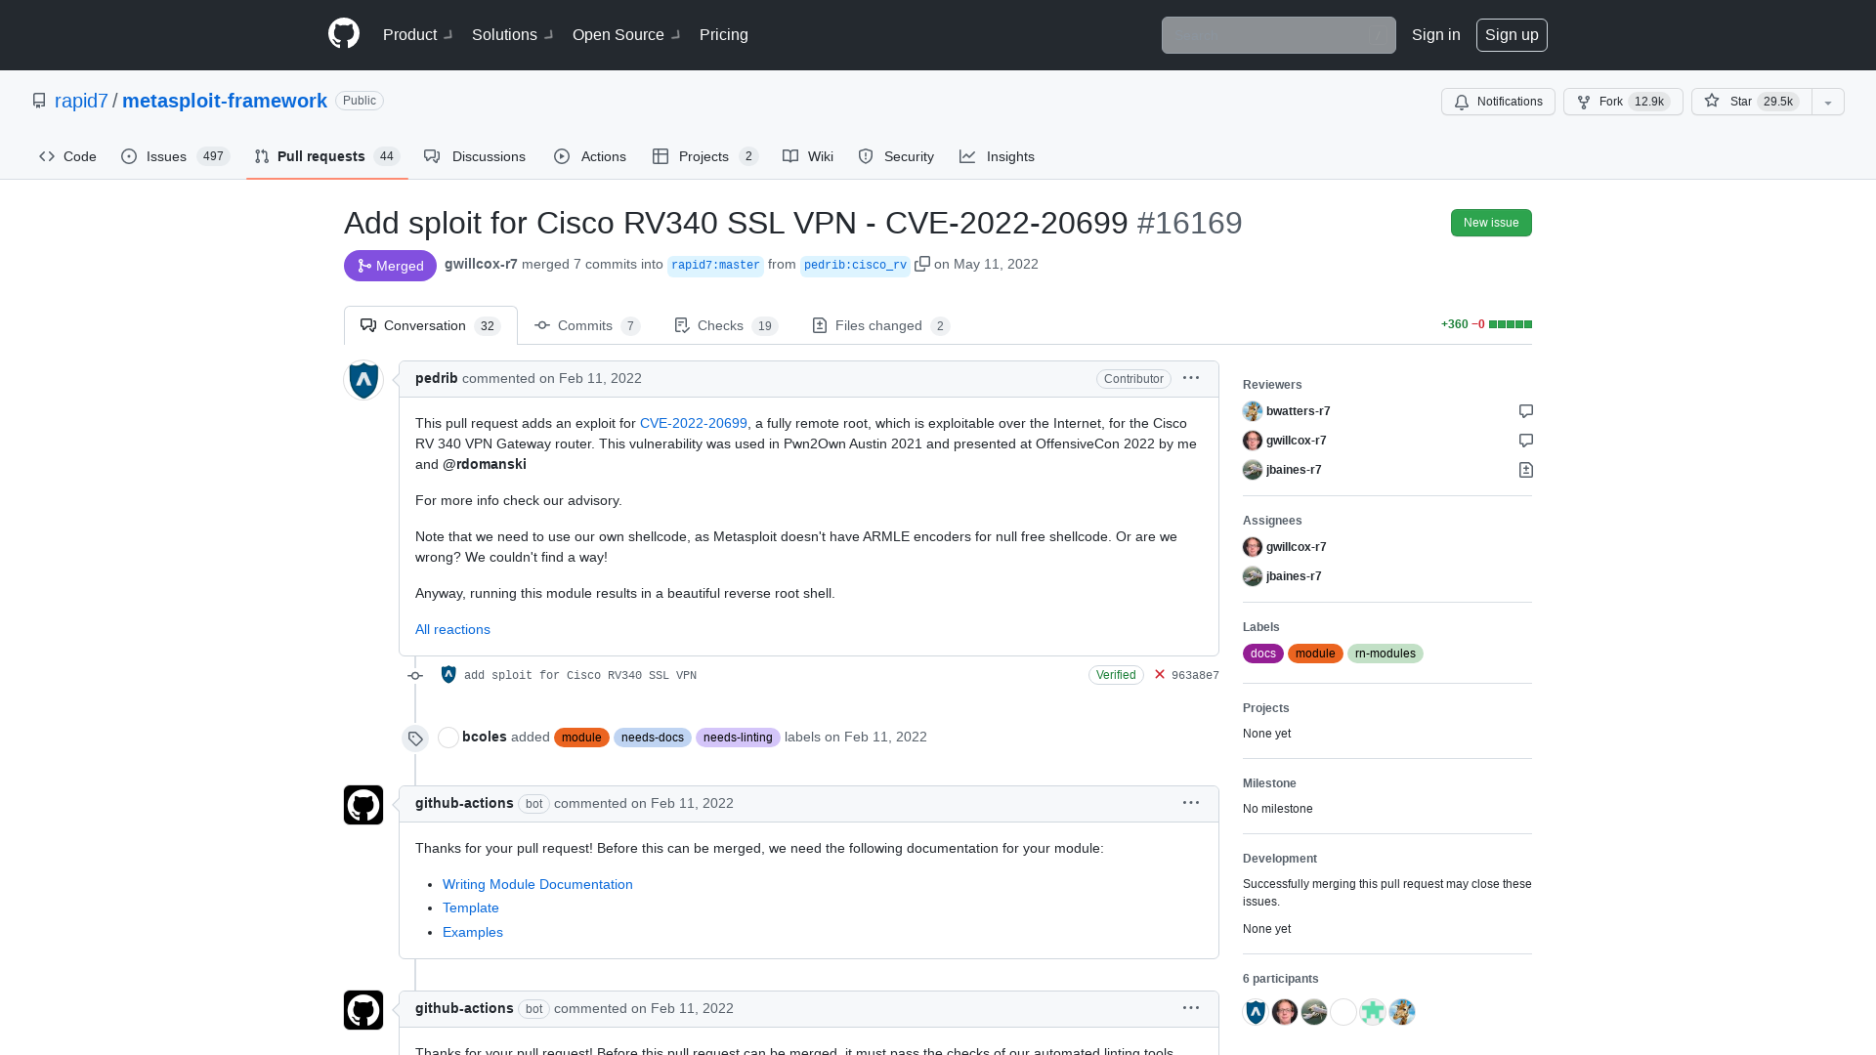Click comment icon next to reviewer gwillcox-r7
Screen dimensions: 1876x1055
(x=1526, y=441)
